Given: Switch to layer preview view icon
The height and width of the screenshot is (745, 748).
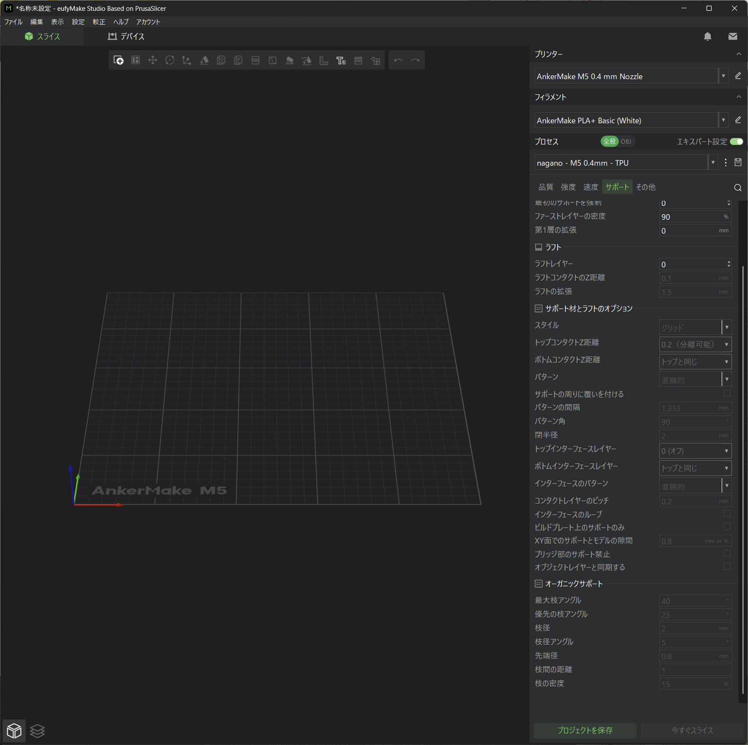Looking at the screenshot, I should pos(38,731).
